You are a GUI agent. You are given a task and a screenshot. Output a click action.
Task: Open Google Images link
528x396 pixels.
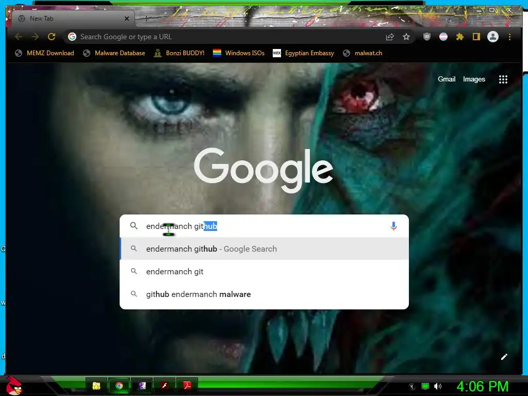click(x=474, y=79)
